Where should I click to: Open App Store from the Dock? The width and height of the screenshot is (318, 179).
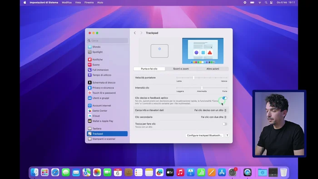(222, 172)
